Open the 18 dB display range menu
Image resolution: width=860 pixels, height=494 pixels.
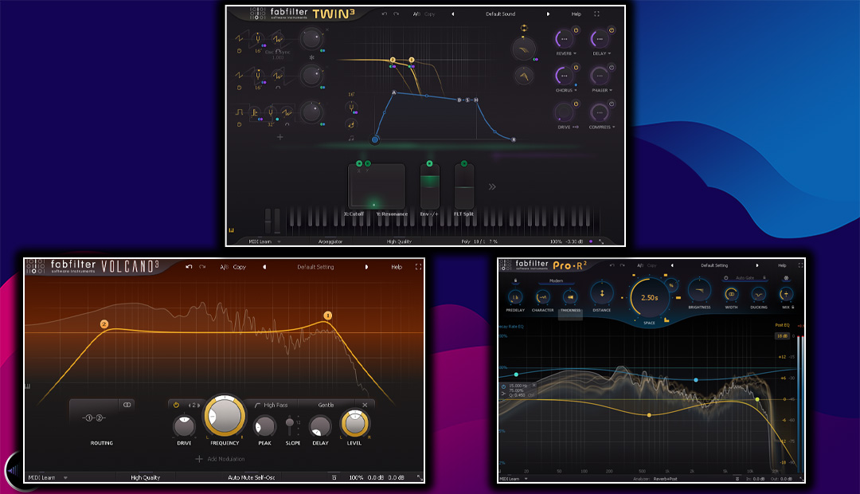[782, 336]
